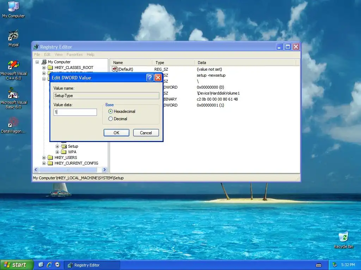Close the Edit DWORD Value dialog
This screenshot has height=270, width=361.
(158, 78)
